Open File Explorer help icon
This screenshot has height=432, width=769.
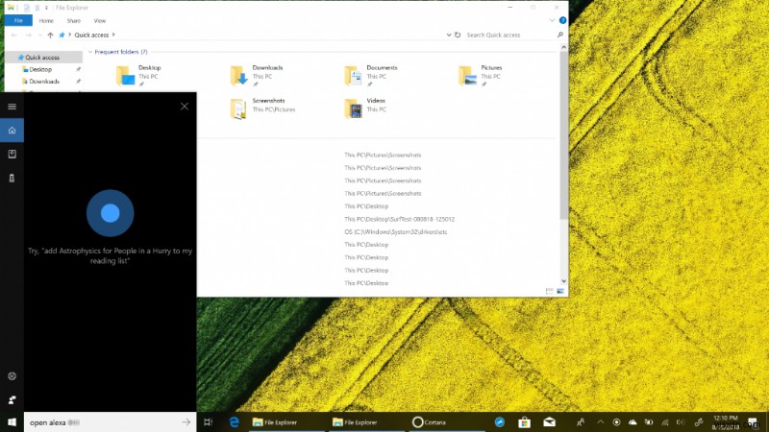[x=562, y=20]
